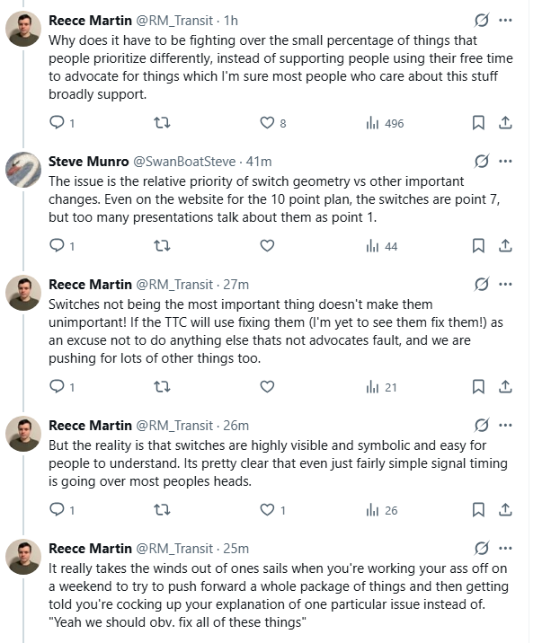Open Steve Munro's profile name link
The height and width of the screenshot is (643, 551).
pos(88,162)
